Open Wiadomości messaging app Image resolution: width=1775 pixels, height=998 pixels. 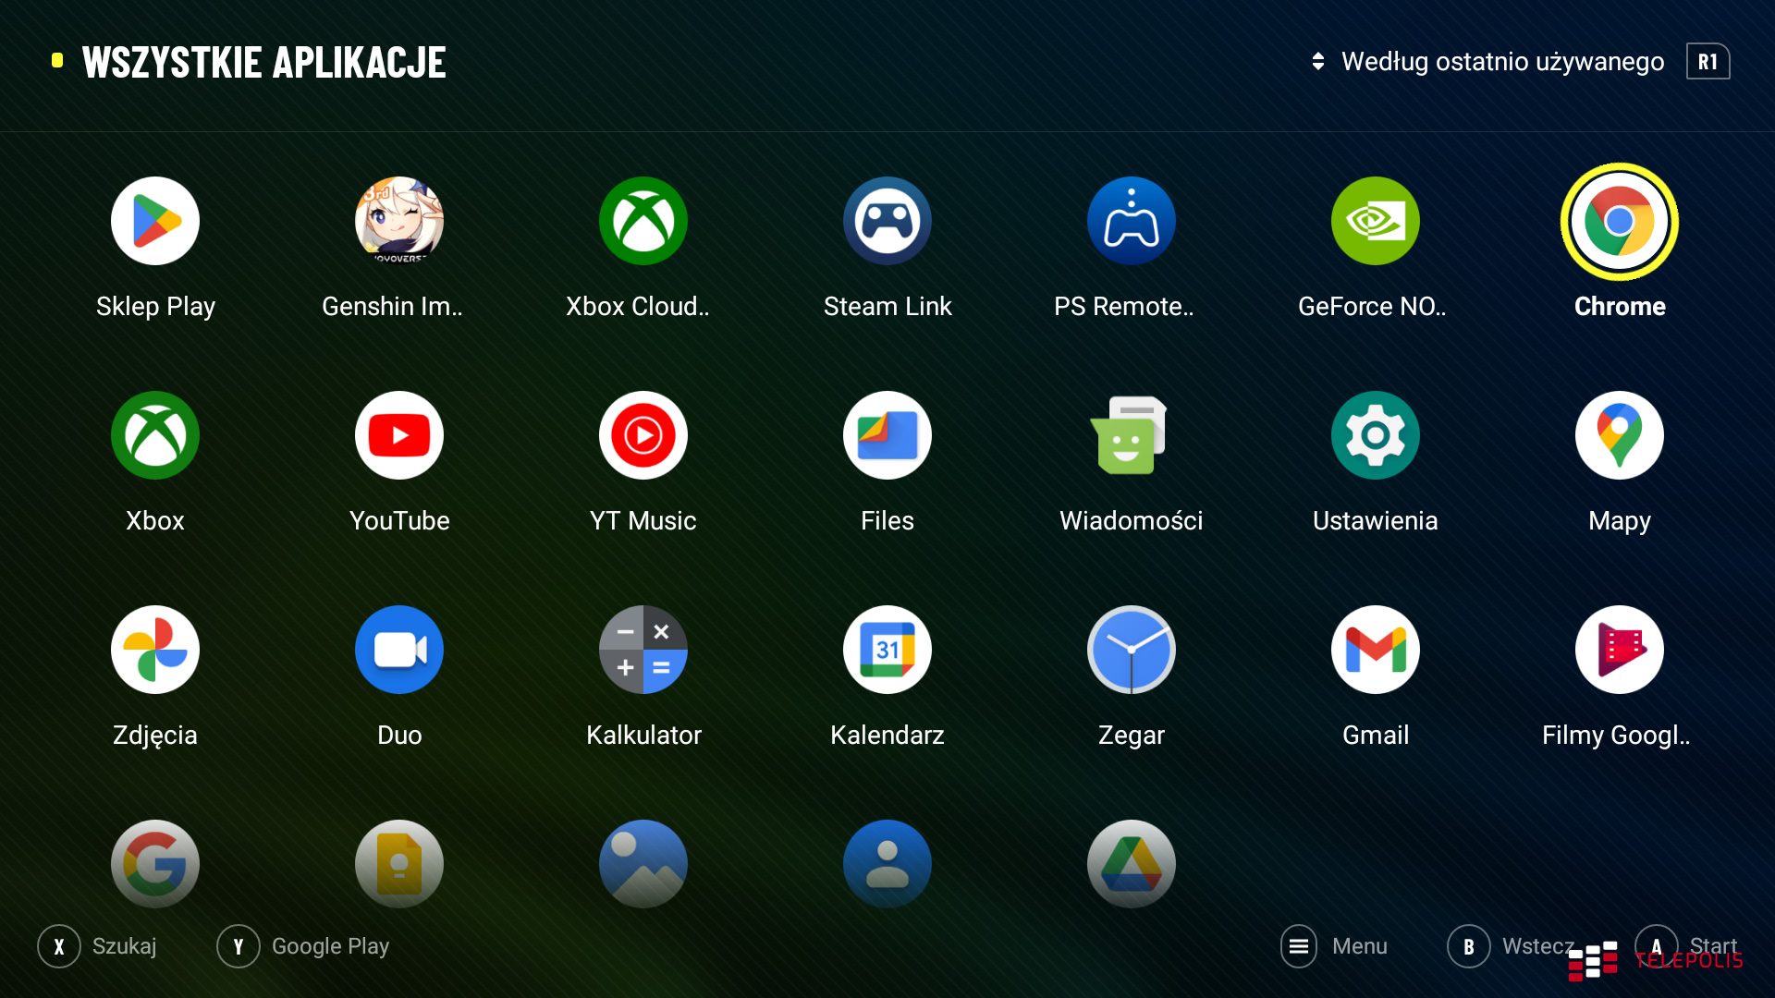[x=1132, y=436]
